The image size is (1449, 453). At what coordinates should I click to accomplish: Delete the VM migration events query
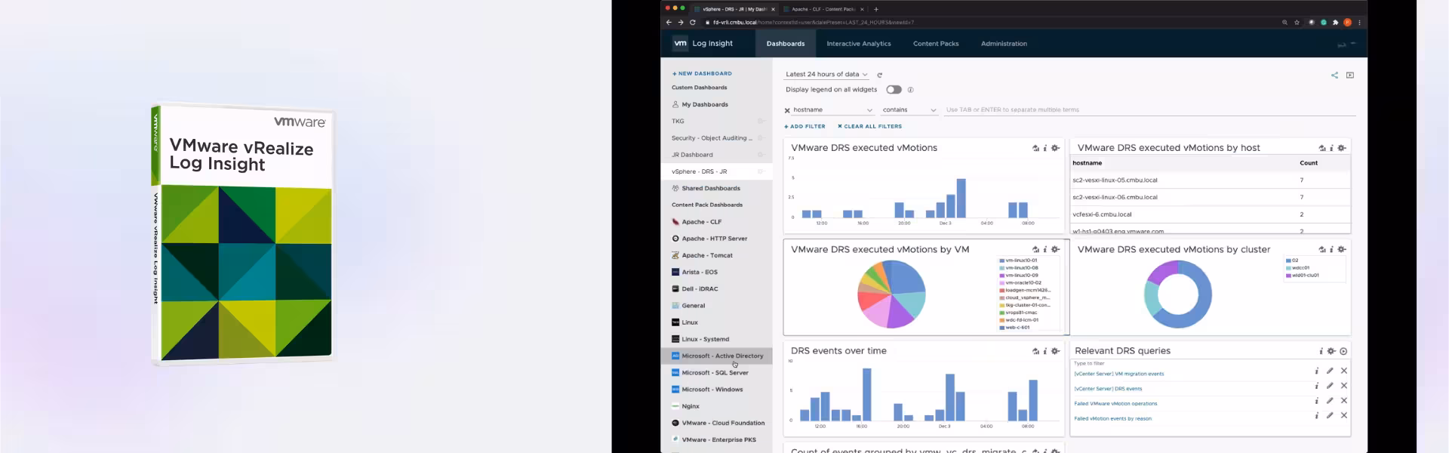click(1344, 371)
